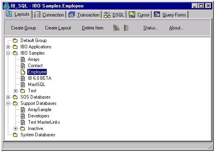Open the Cursor tab
The height and width of the screenshot is (152, 215).
click(x=139, y=15)
